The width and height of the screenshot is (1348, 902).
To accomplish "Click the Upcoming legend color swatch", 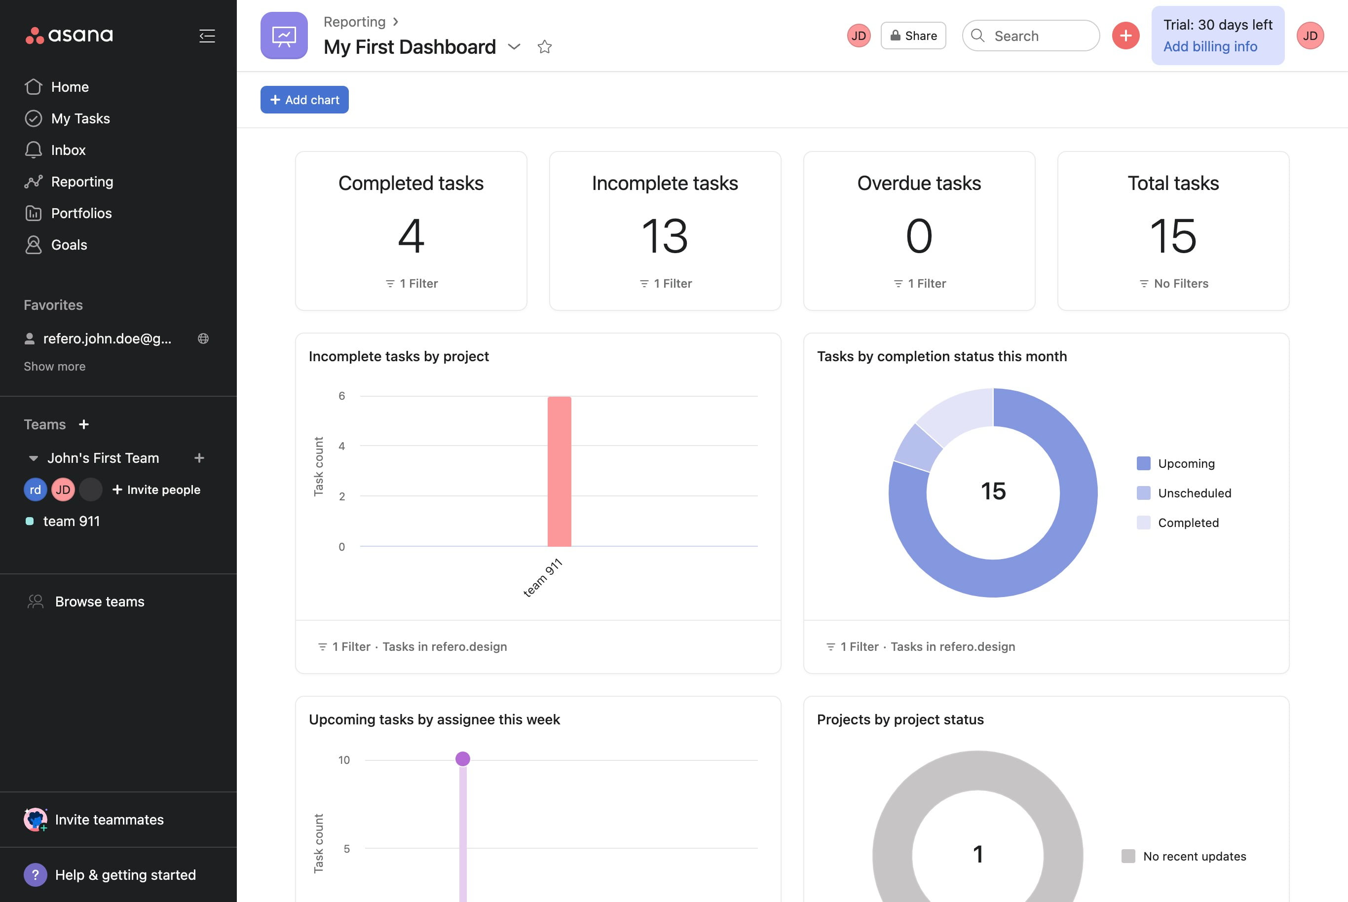I will (x=1143, y=463).
